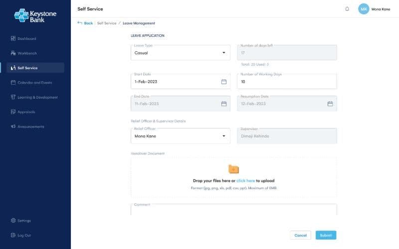
Task: Click the Keystone Bank logo
Action: pos(35,15)
